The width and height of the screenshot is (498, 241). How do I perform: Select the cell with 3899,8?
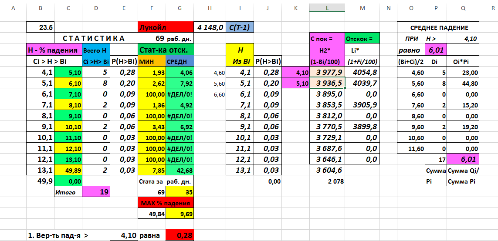362,127
